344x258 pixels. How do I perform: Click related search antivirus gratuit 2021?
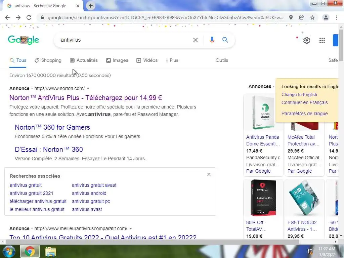[31, 193]
